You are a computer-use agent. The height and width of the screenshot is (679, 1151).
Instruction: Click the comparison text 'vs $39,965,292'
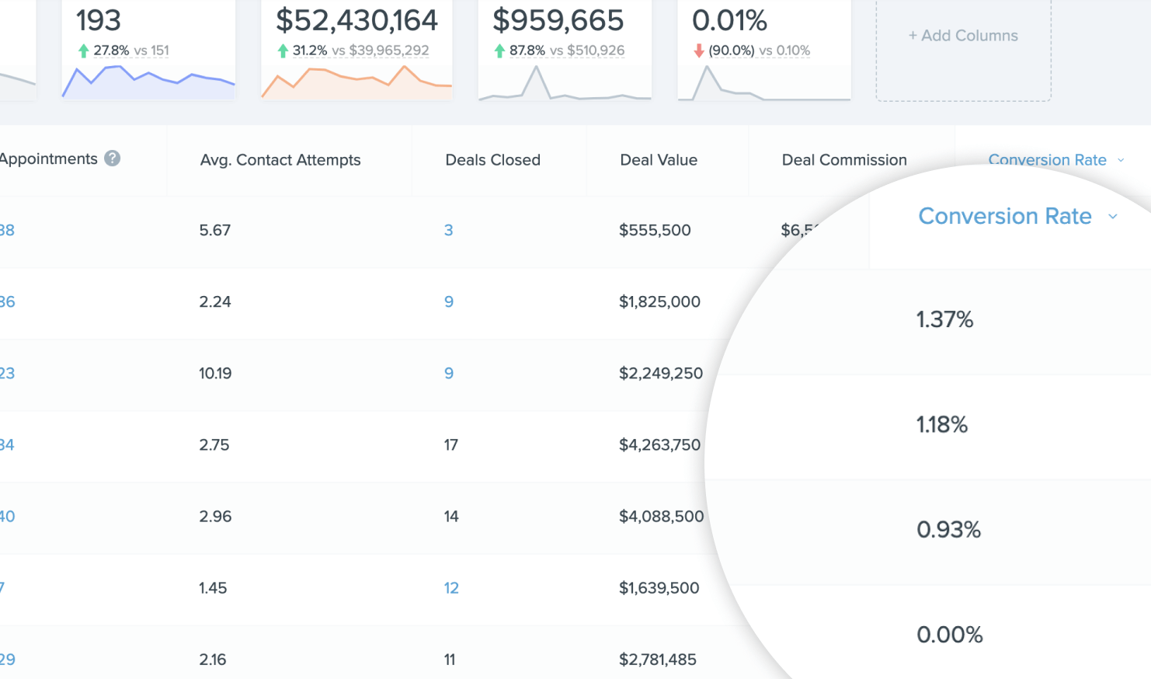[x=381, y=50]
